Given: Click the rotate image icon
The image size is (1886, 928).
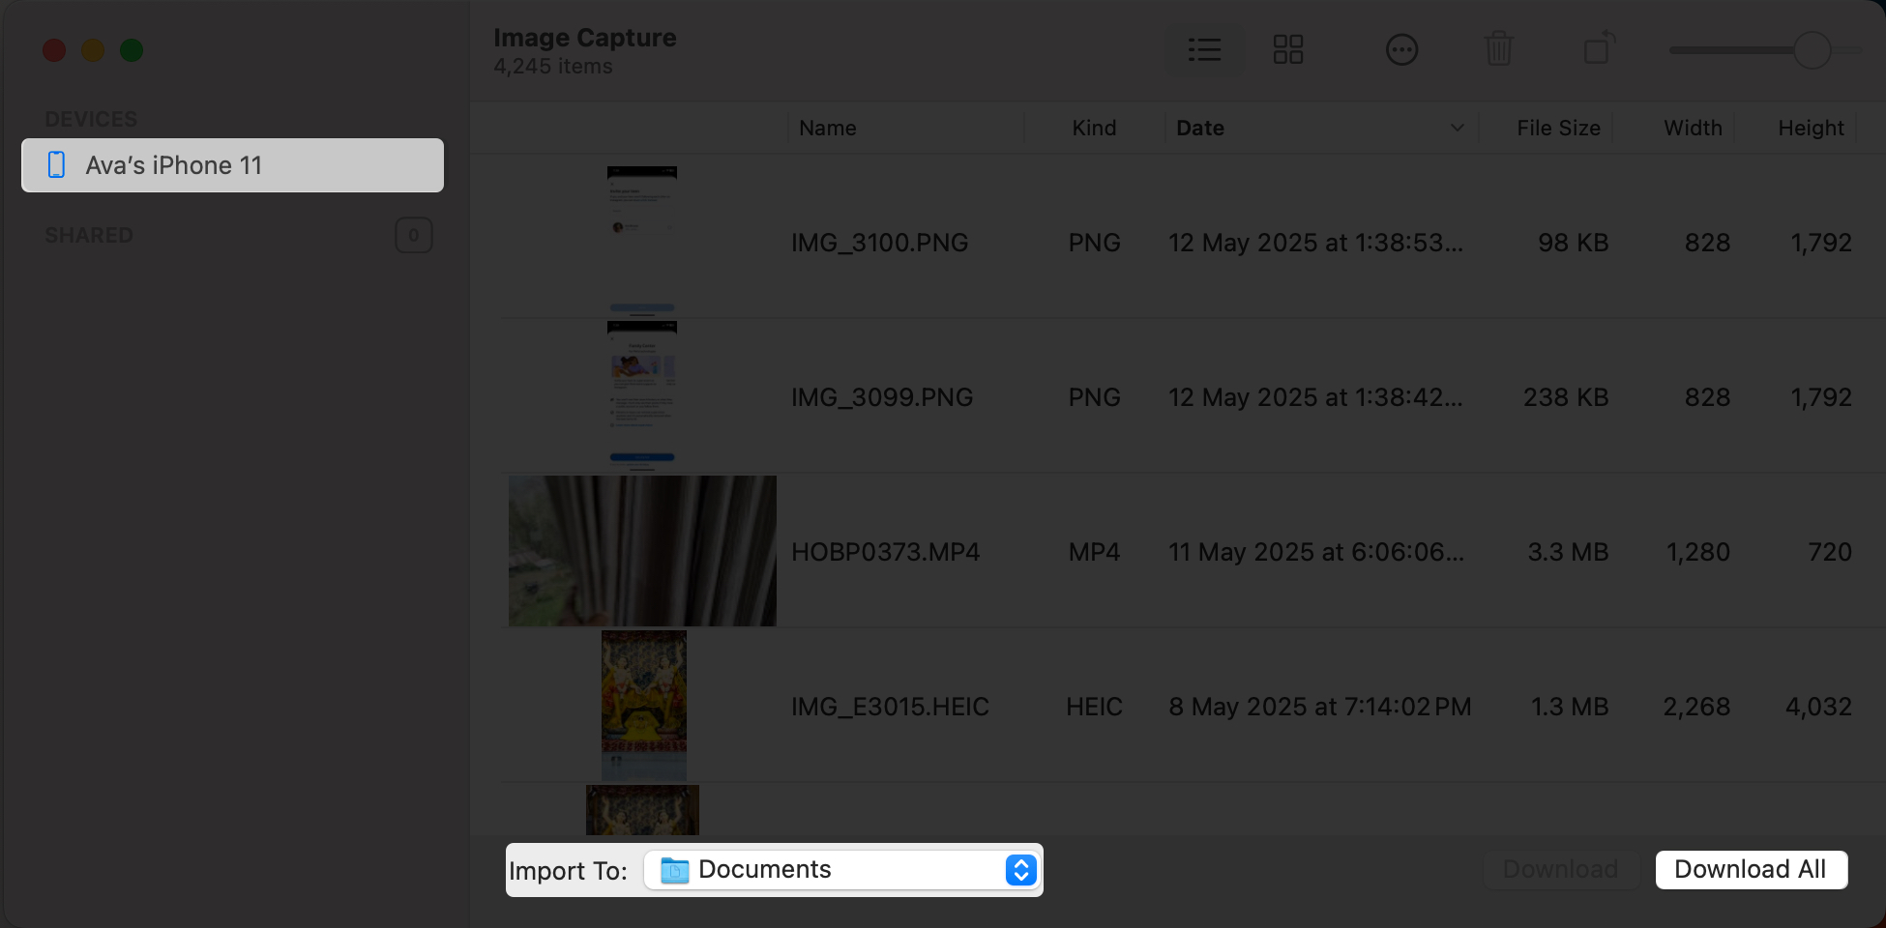Looking at the screenshot, I should pyautogui.click(x=1598, y=49).
